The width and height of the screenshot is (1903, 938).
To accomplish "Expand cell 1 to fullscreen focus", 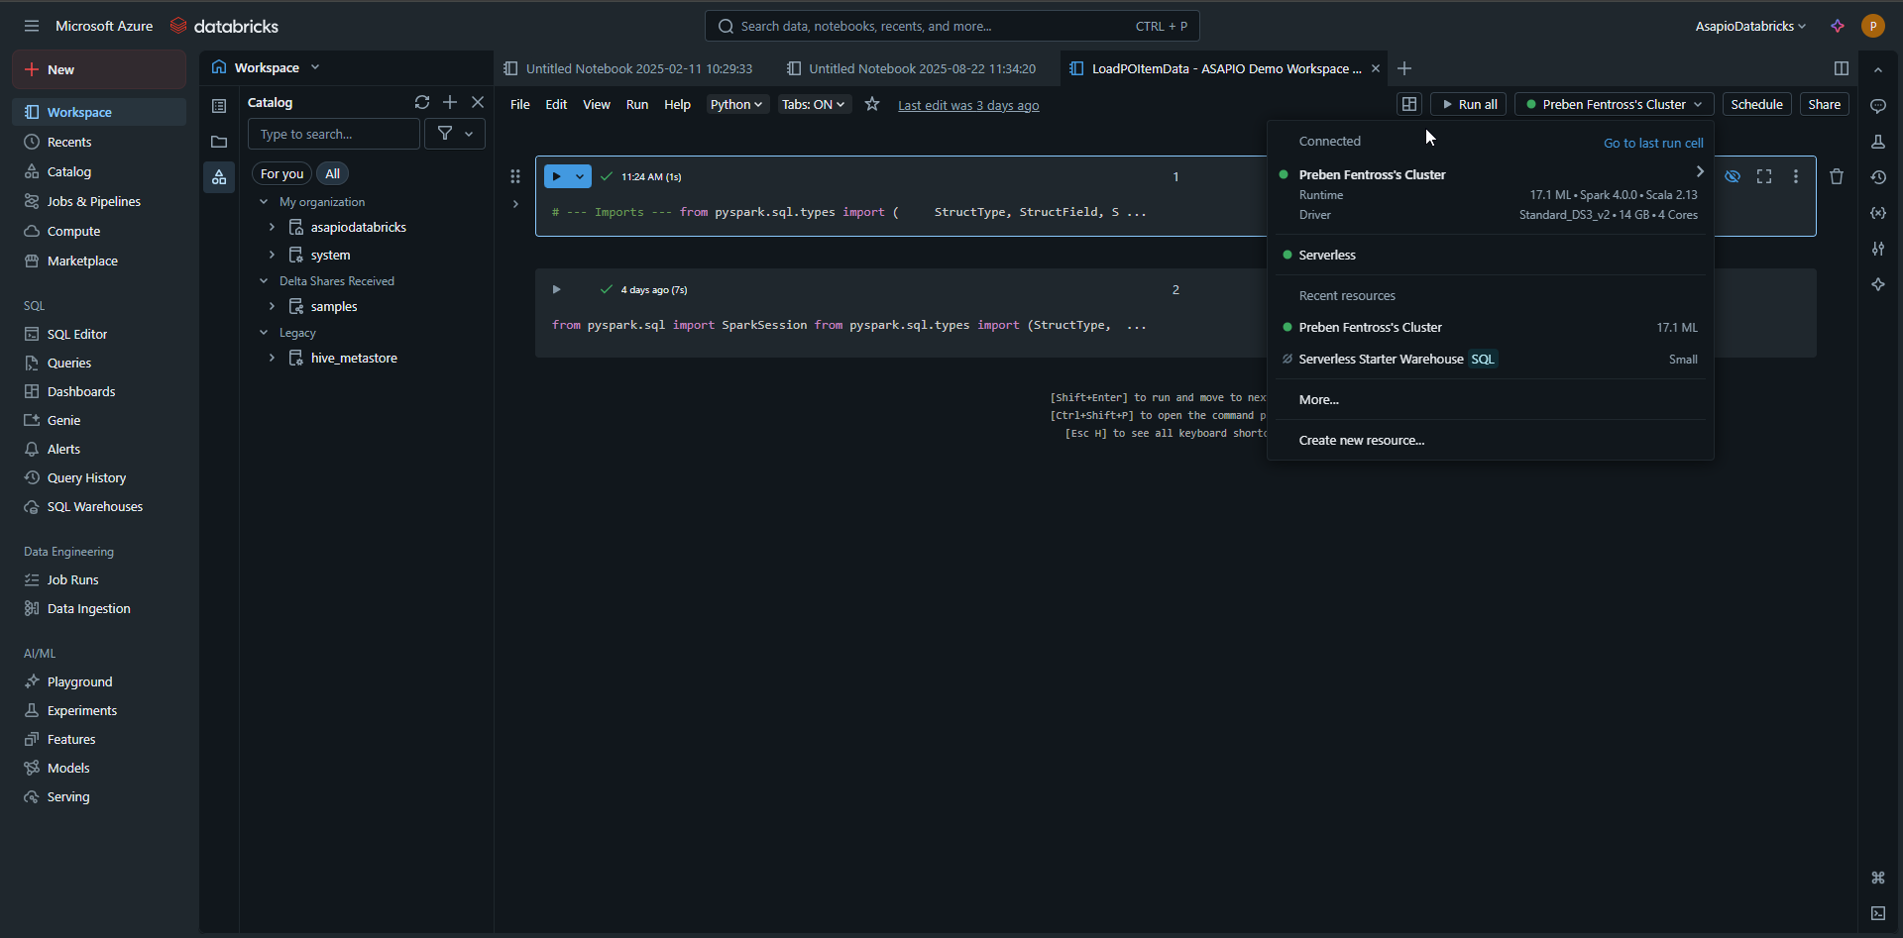I will coord(1764,176).
